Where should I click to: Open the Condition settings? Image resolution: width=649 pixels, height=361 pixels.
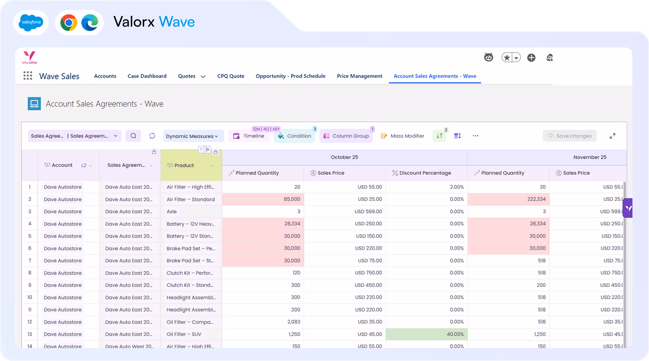point(294,136)
